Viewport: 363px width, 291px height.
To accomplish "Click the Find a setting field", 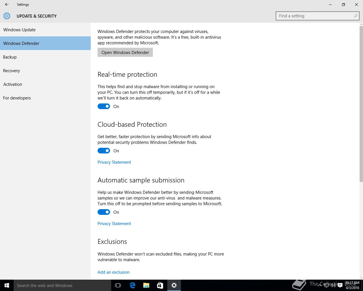I will coord(317,16).
